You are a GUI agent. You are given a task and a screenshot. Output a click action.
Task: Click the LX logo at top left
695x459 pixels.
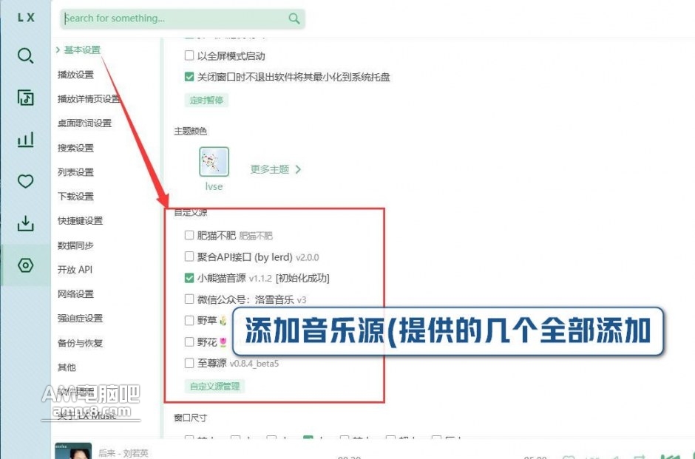click(x=25, y=18)
